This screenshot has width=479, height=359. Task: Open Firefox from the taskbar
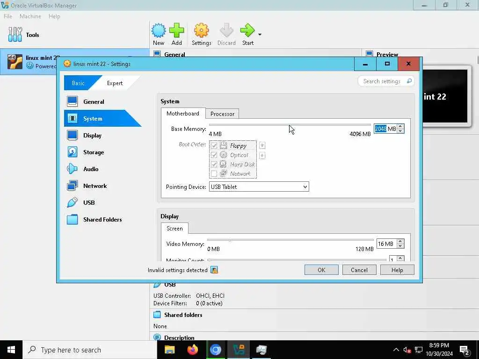tap(192, 350)
